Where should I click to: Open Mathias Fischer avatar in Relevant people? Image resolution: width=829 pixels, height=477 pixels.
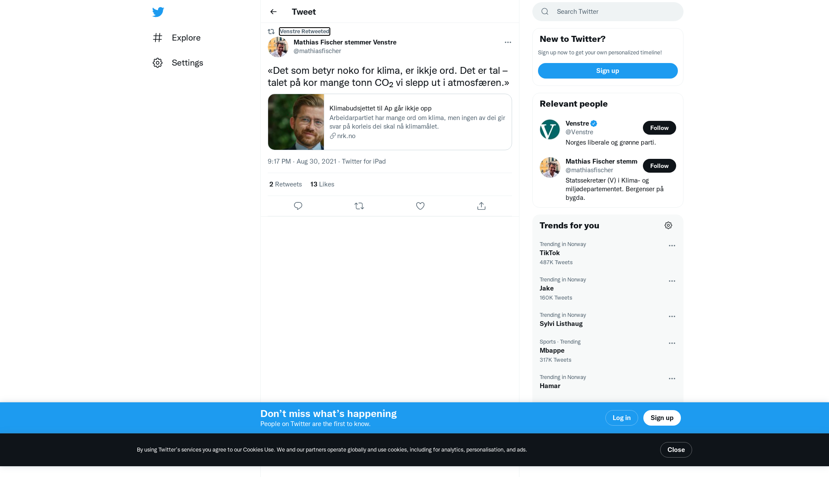pyautogui.click(x=550, y=167)
